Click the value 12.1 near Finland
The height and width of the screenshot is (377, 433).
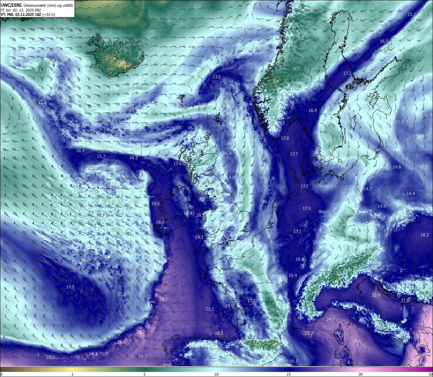pyautogui.click(x=411, y=93)
